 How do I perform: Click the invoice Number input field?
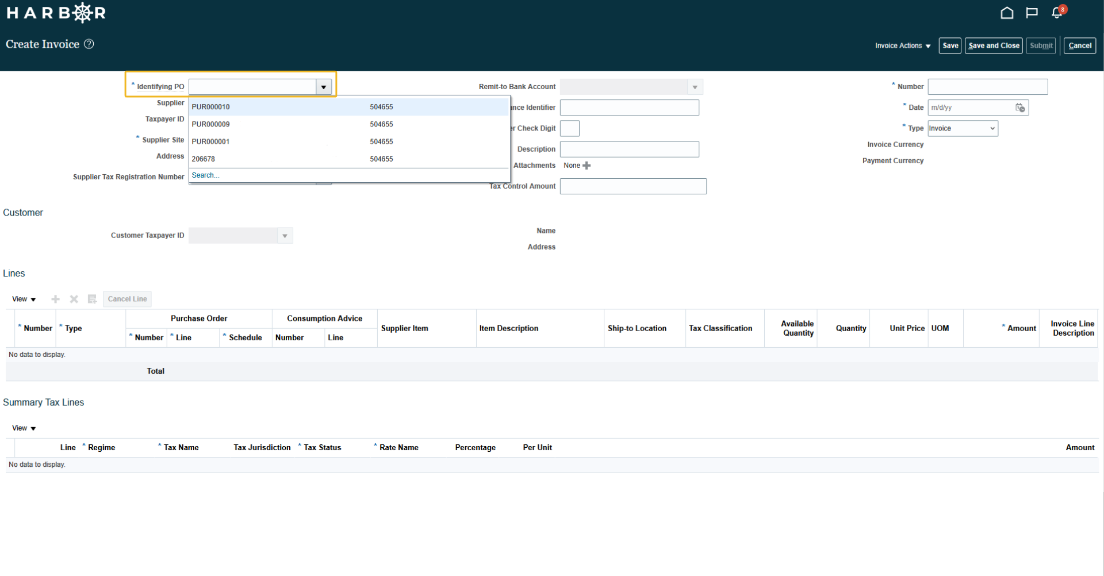987,87
